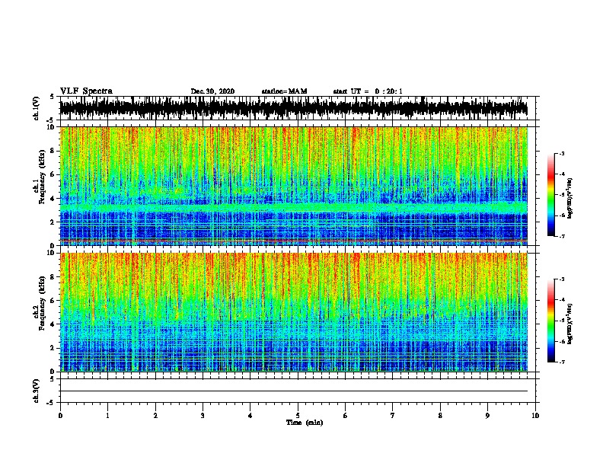Click the "-7" label on ch.1 color scale
Image resolution: width=603 pixels, height=466 pixels.
coord(561,236)
